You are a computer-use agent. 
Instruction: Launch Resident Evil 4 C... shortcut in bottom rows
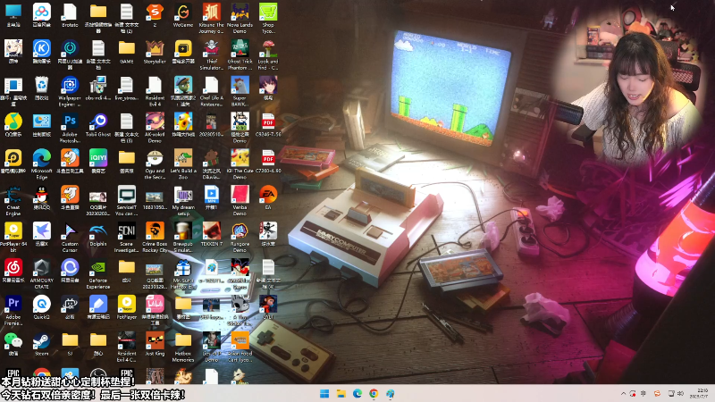(126, 347)
